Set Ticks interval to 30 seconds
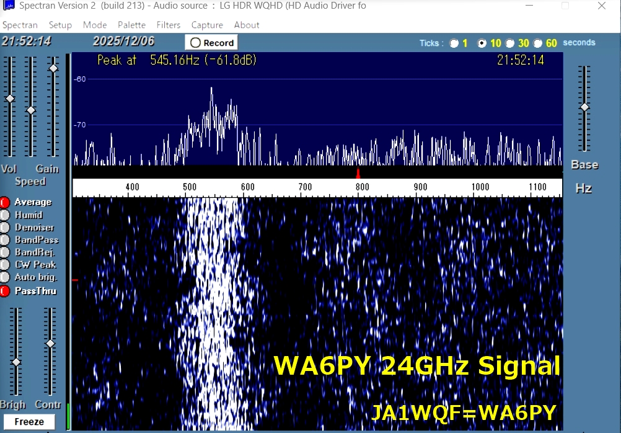 [511, 42]
